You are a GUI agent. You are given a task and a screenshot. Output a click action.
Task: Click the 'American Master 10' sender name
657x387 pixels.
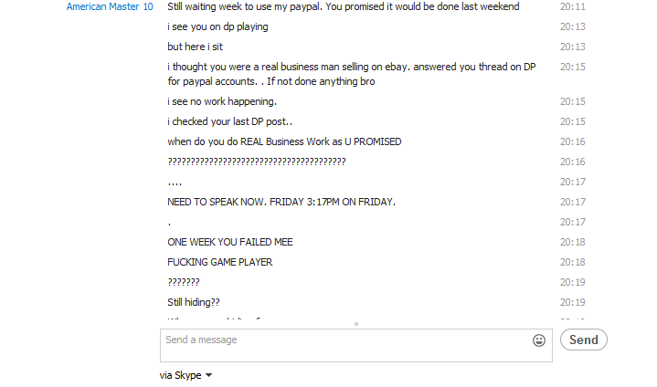tap(110, 7)
